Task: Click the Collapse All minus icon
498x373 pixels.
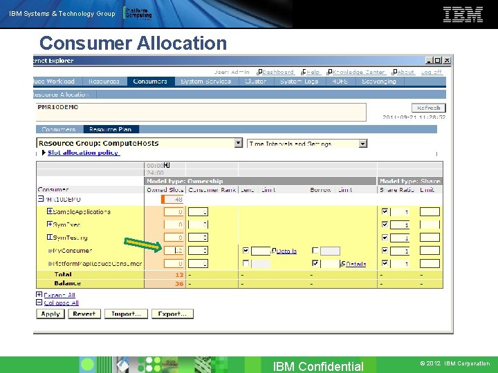Action: (39, 303)
